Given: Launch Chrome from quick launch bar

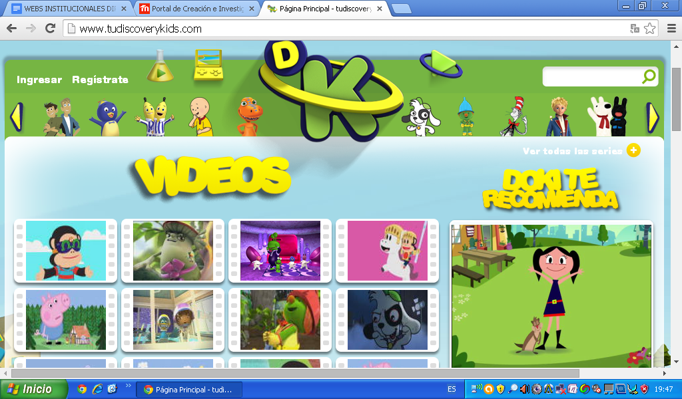Looking at the screenshot, I should (x=82, y=389).
